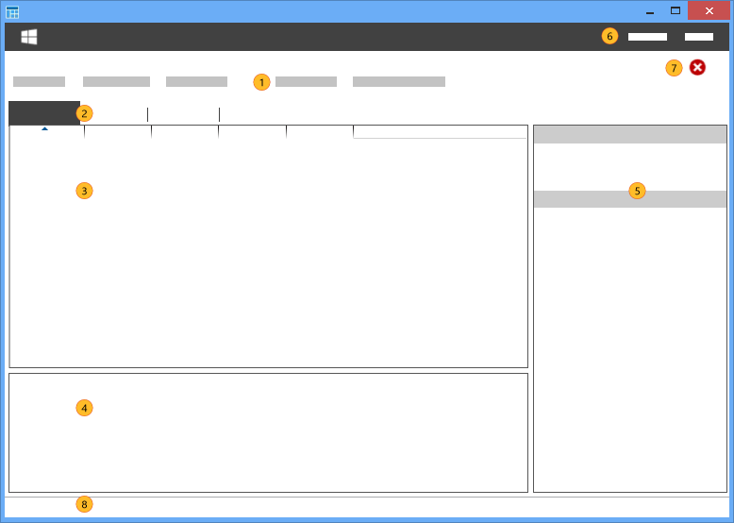This screenshot has height=523, width=734.
Task: Click the first gray toolbar button on the left
Action: (39, 82)
